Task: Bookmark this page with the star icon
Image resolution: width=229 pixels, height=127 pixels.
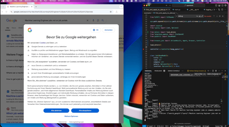Action: coord(110,12)
